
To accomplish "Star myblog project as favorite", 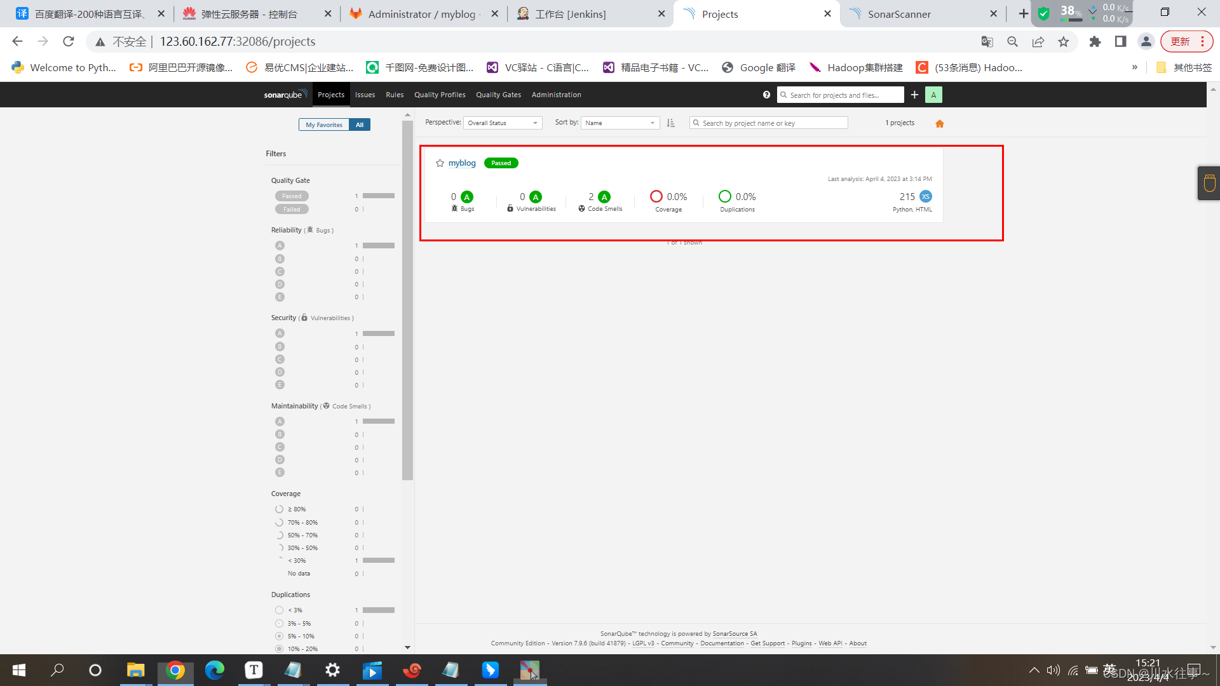I will [440, 163].
